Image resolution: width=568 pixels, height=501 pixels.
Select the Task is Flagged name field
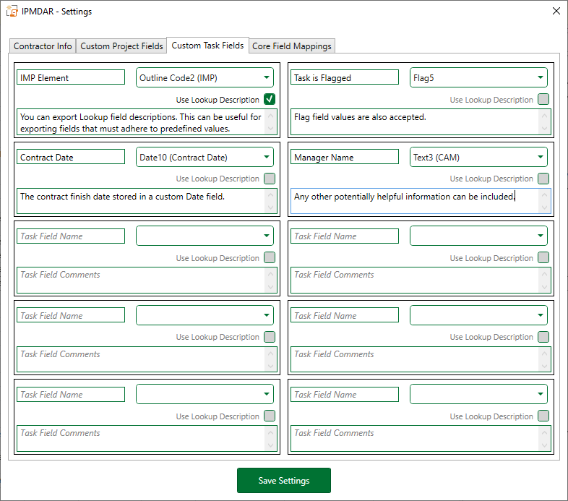[344, 77]
